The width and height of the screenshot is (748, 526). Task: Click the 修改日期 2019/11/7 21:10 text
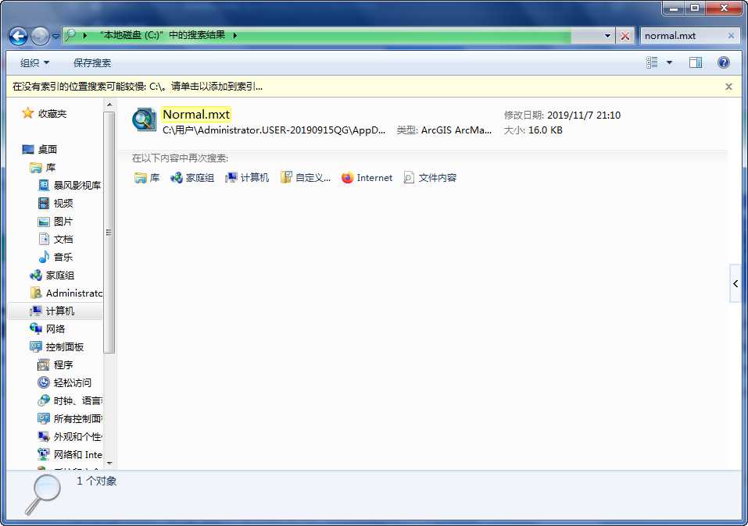562,115
